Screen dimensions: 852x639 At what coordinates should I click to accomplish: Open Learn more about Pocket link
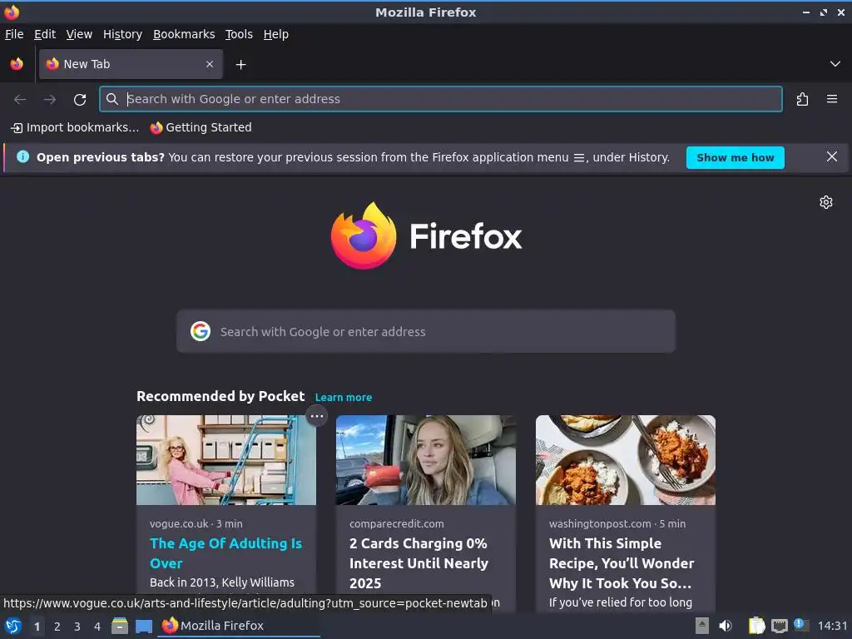click(x=344, y=397)
